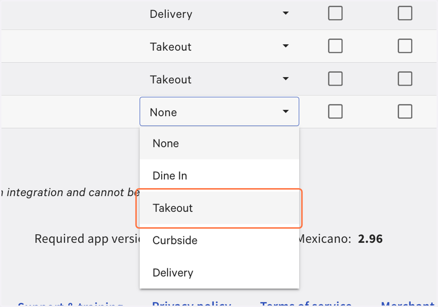Collapse the open None combo box
438x307 pixels.
click(219, 112)
